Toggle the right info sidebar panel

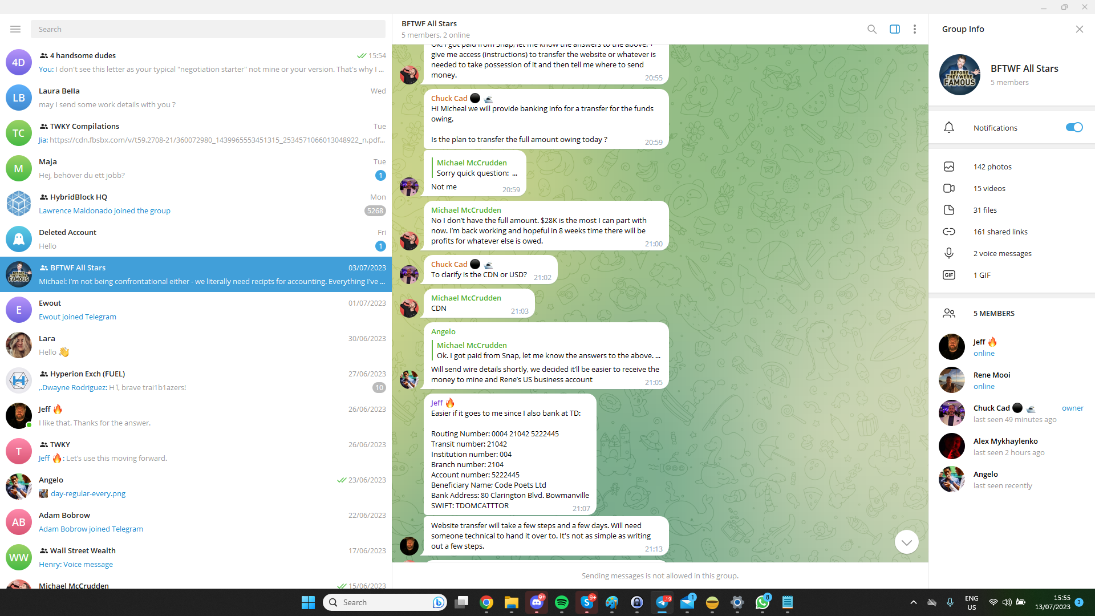pyautogui.click(x=894, y=29)
